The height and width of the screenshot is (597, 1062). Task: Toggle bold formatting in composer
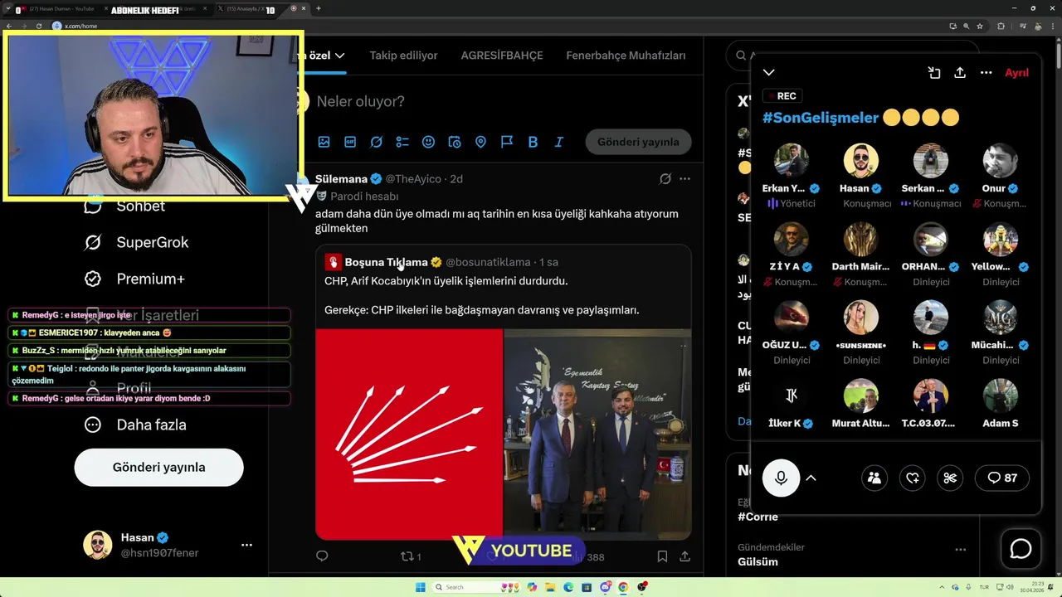[x=533, y=142]
